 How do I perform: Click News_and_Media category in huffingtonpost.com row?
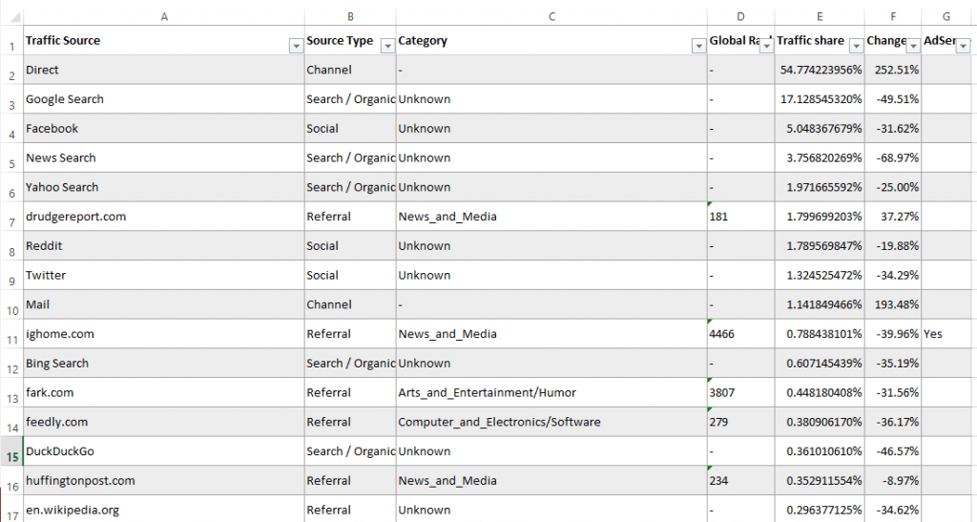[551, 480]
